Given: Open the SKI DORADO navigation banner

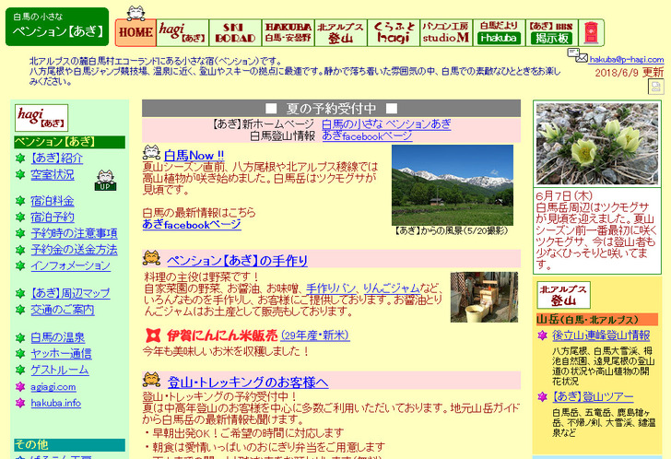Looking at the screenshot, I should click(234, 32).
